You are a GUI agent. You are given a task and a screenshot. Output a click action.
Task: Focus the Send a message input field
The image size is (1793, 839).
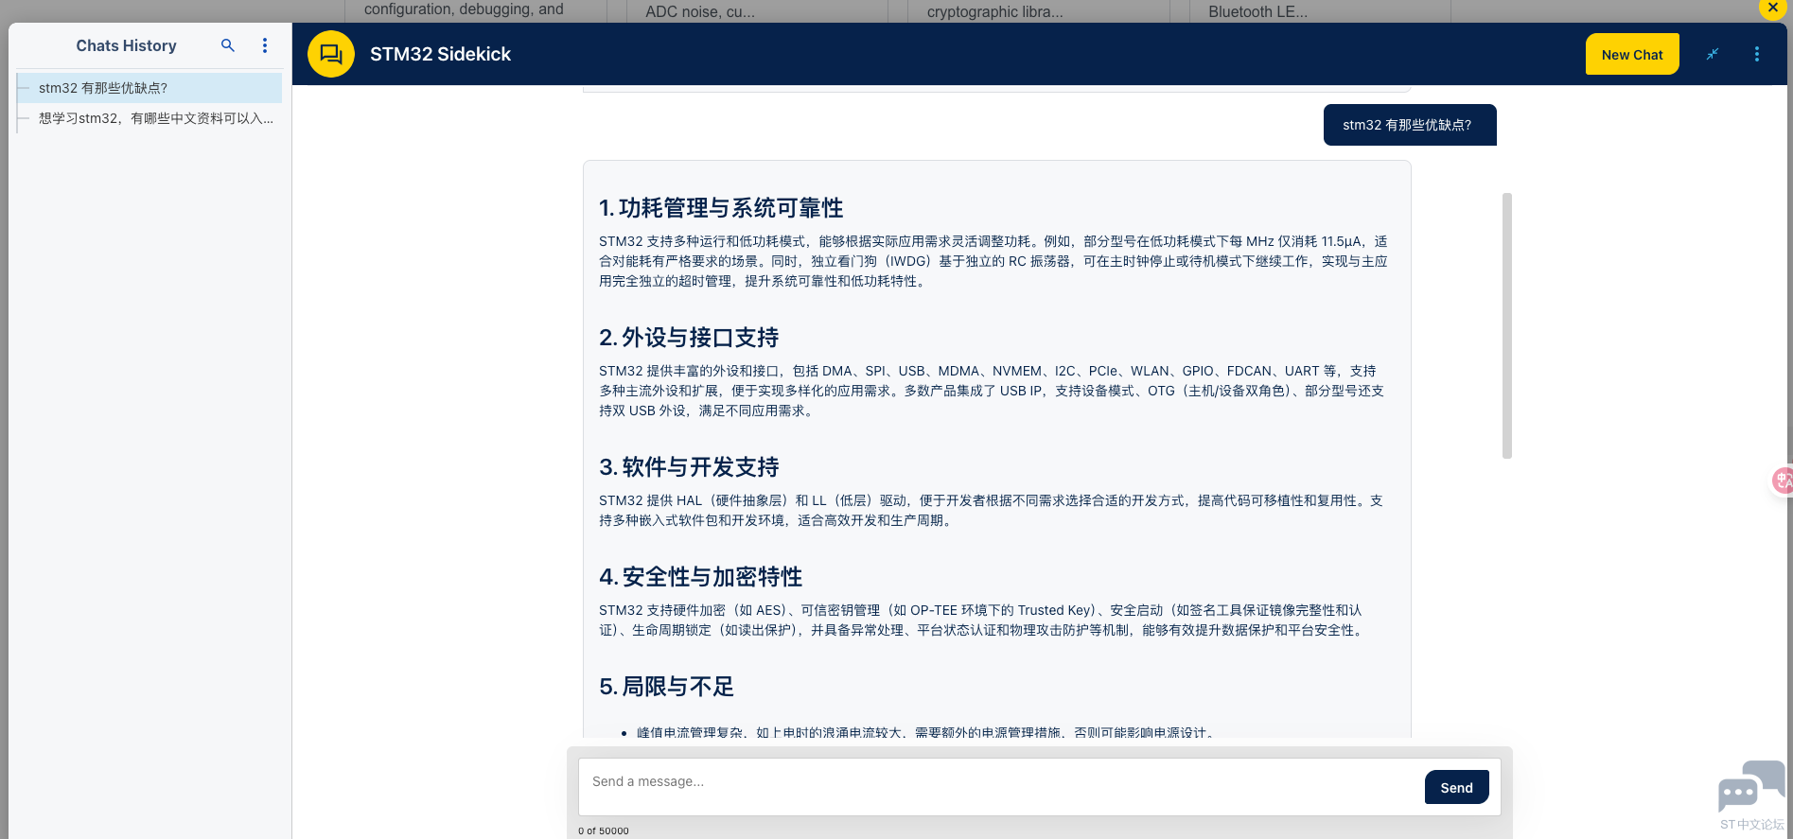[x=1001, y=787]
